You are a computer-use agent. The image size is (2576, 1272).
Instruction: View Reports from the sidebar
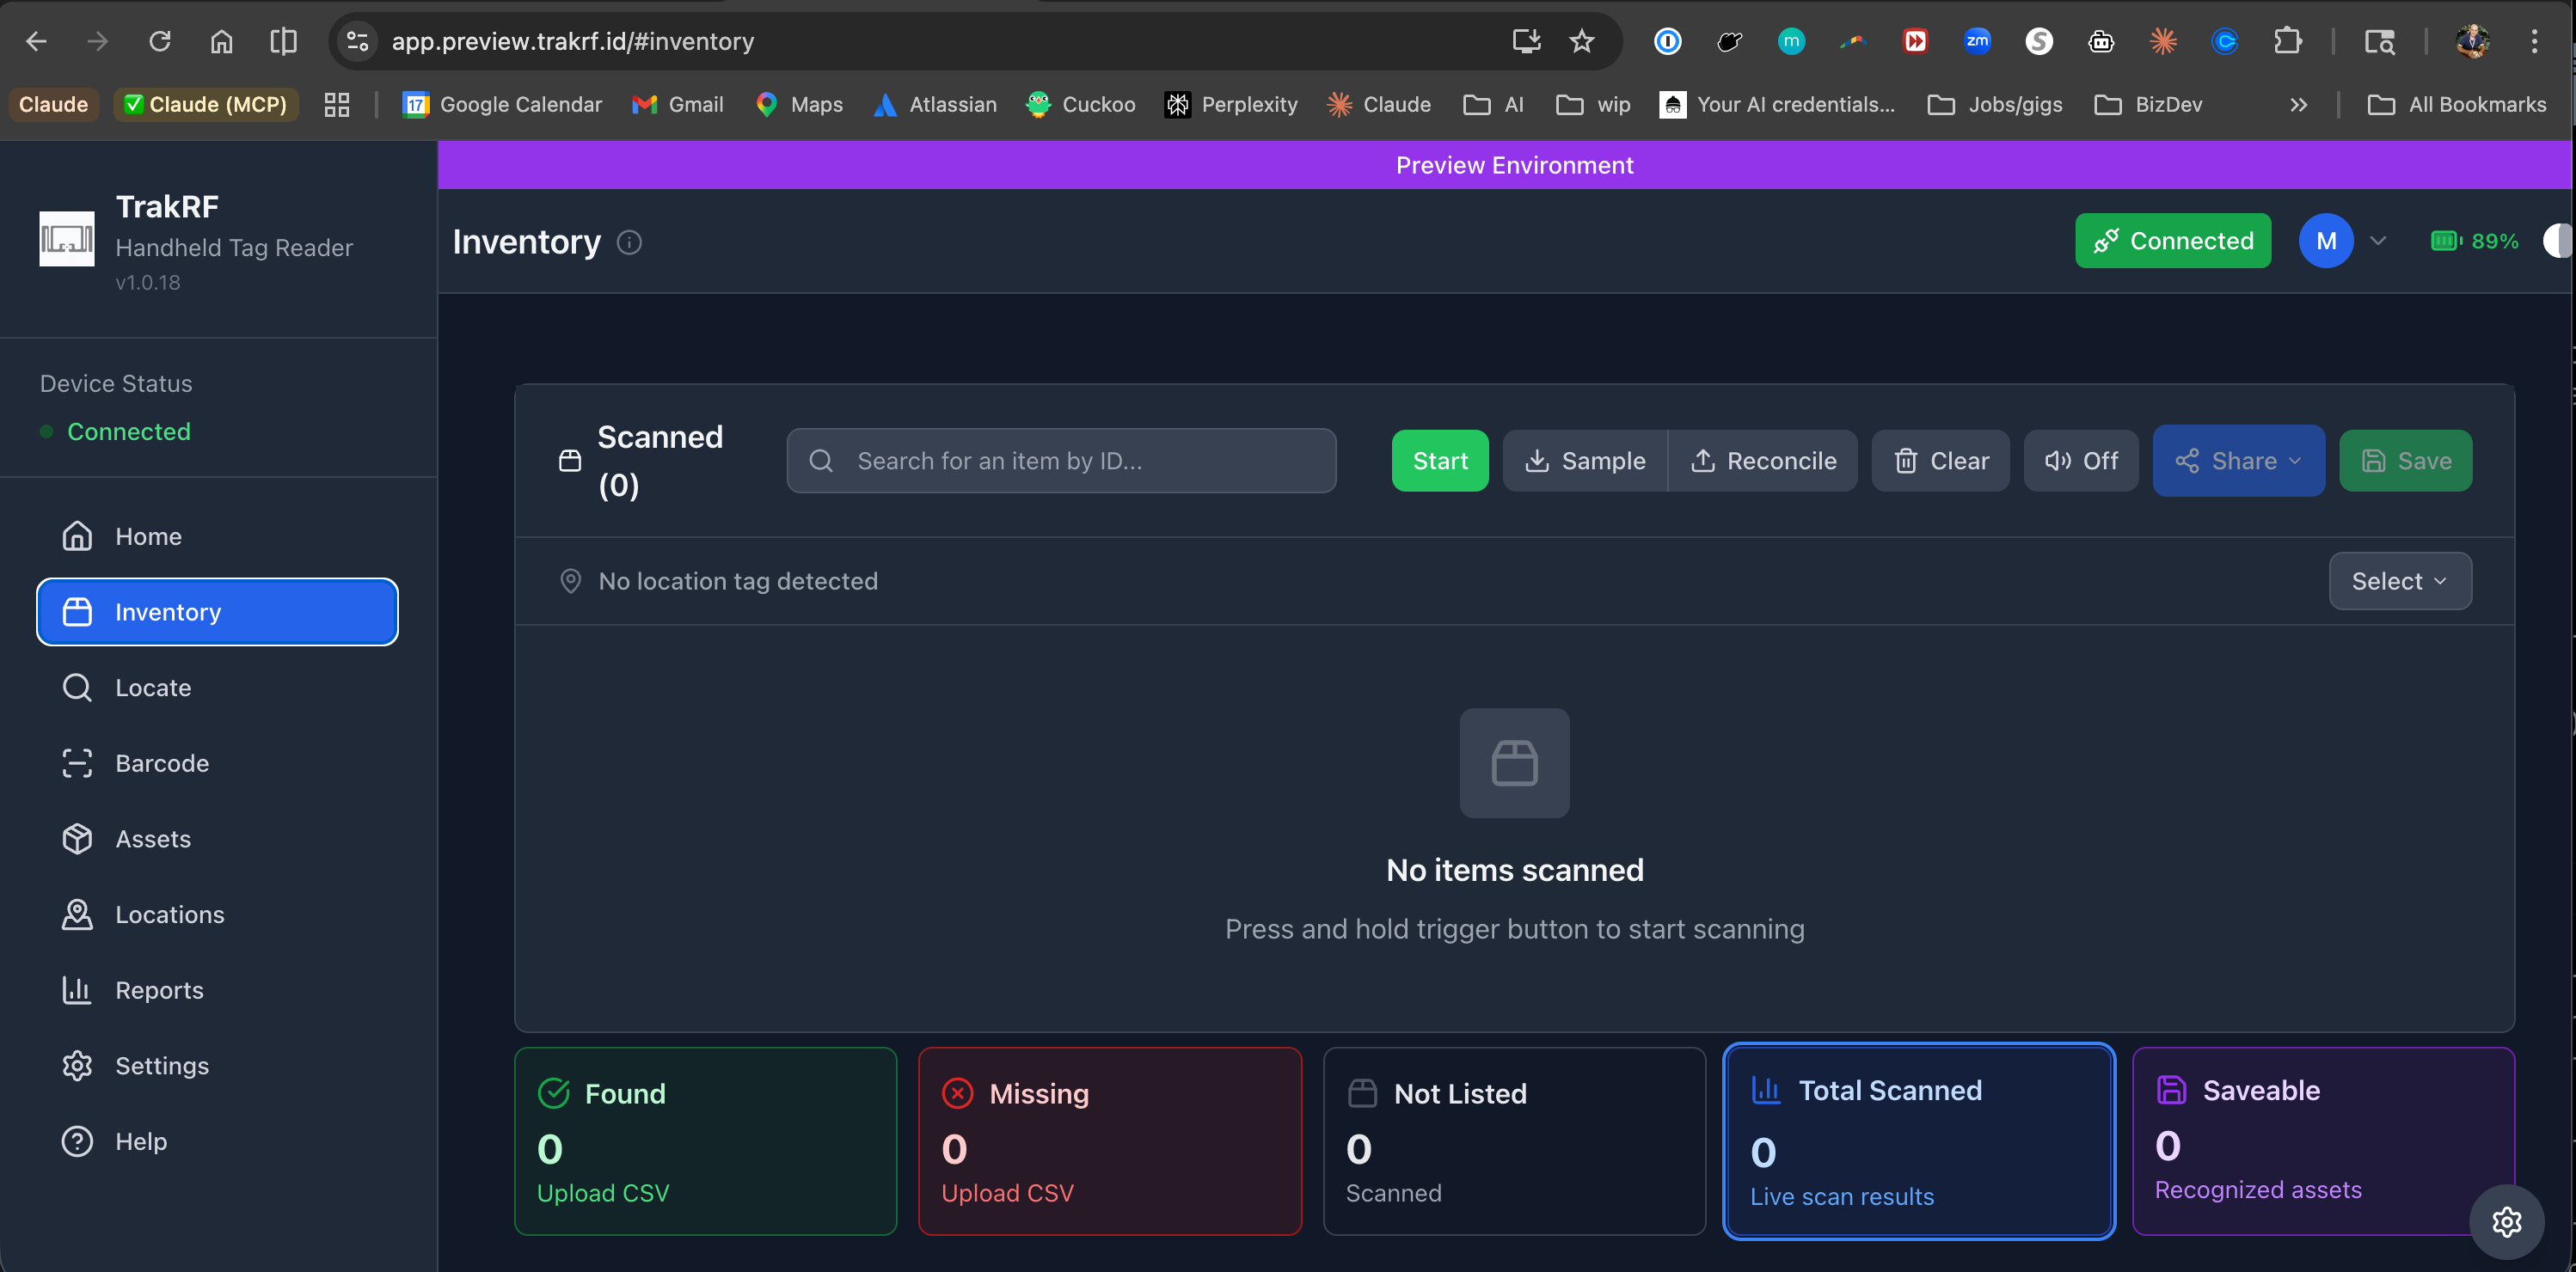[158, 990]
